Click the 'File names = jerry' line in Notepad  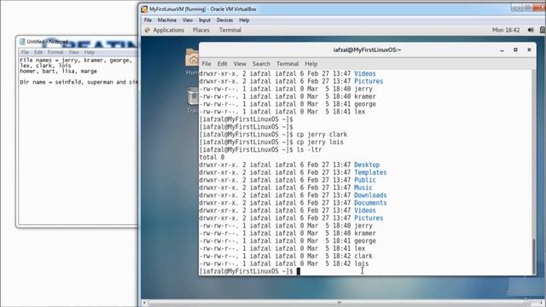pyautogui.click(x=76, y=61)
